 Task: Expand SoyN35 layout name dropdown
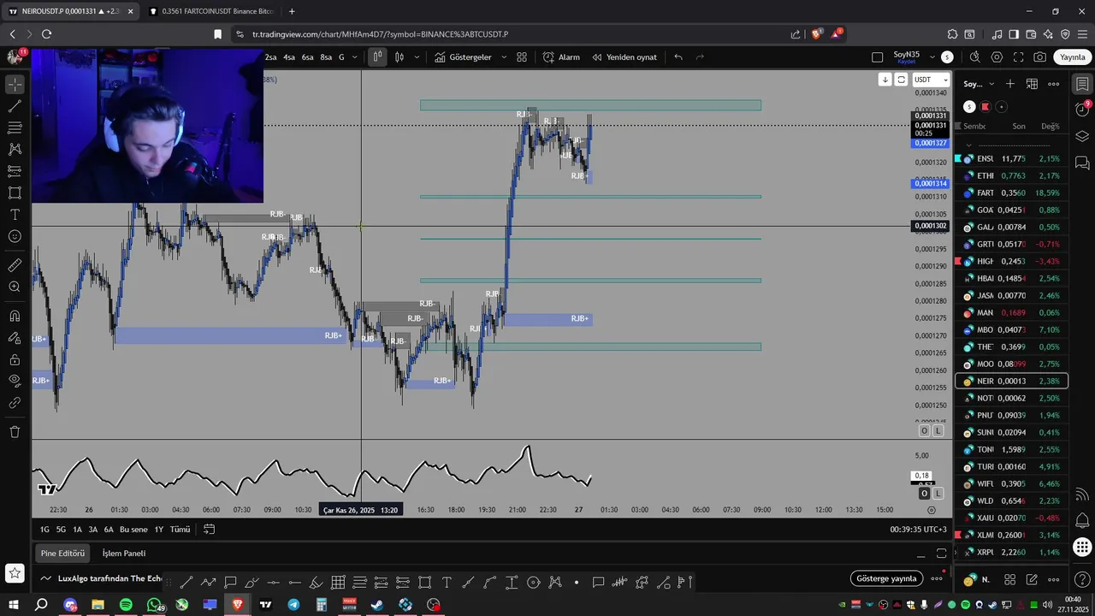coord(932,57)
